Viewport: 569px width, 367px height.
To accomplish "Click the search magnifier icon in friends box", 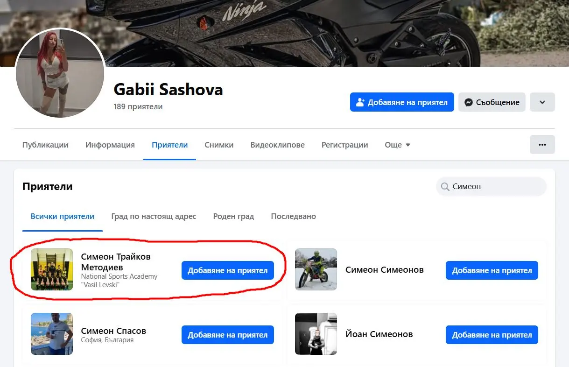I will click(x=445, y=187).
